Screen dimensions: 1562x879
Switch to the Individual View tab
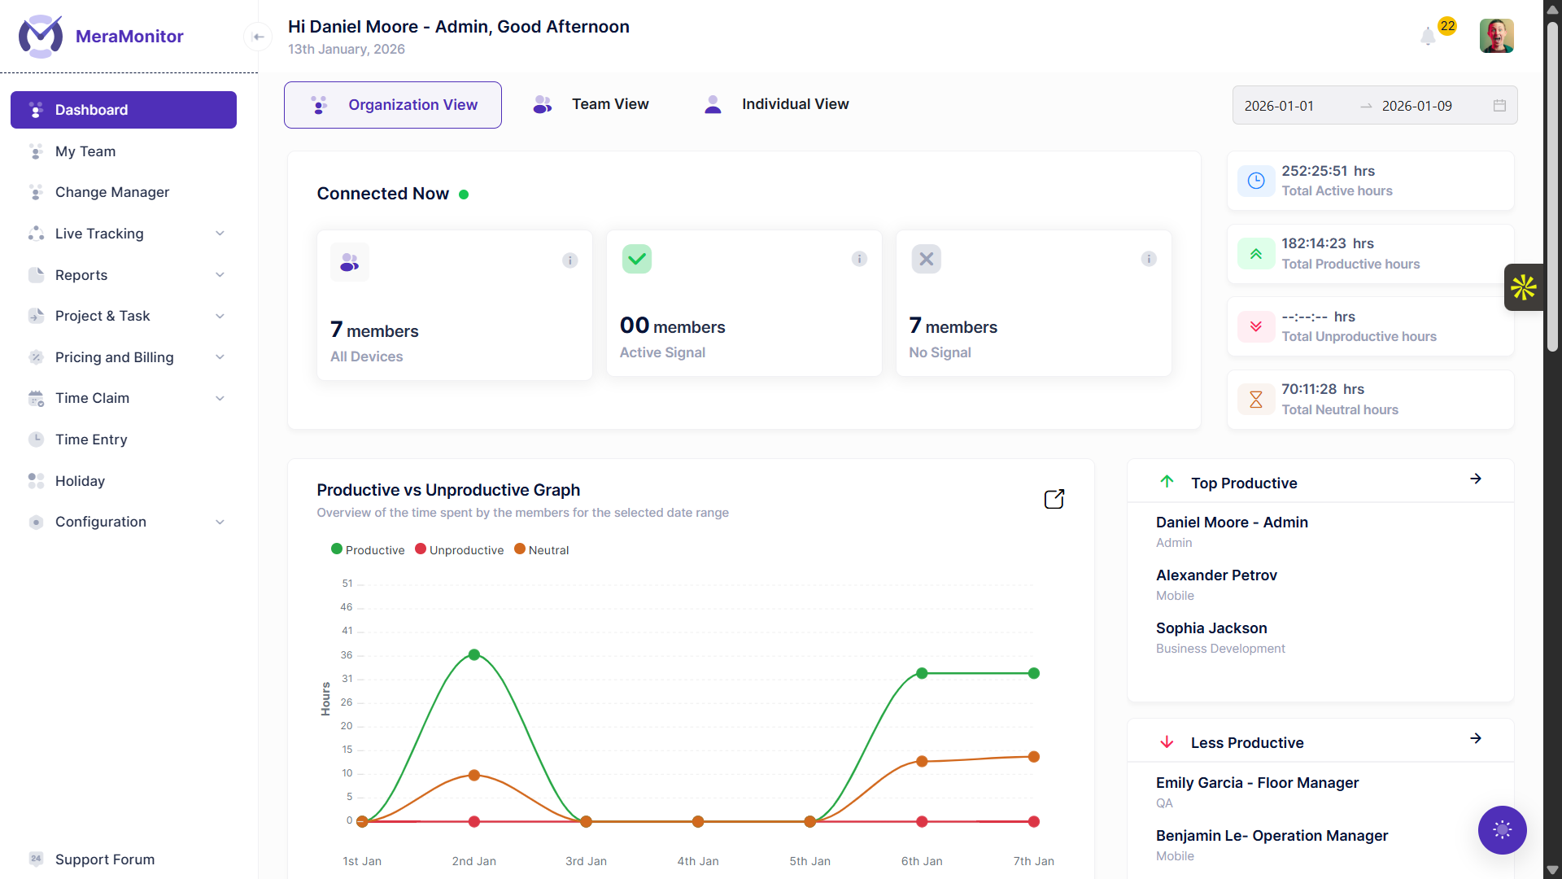[x=776, y=104]
